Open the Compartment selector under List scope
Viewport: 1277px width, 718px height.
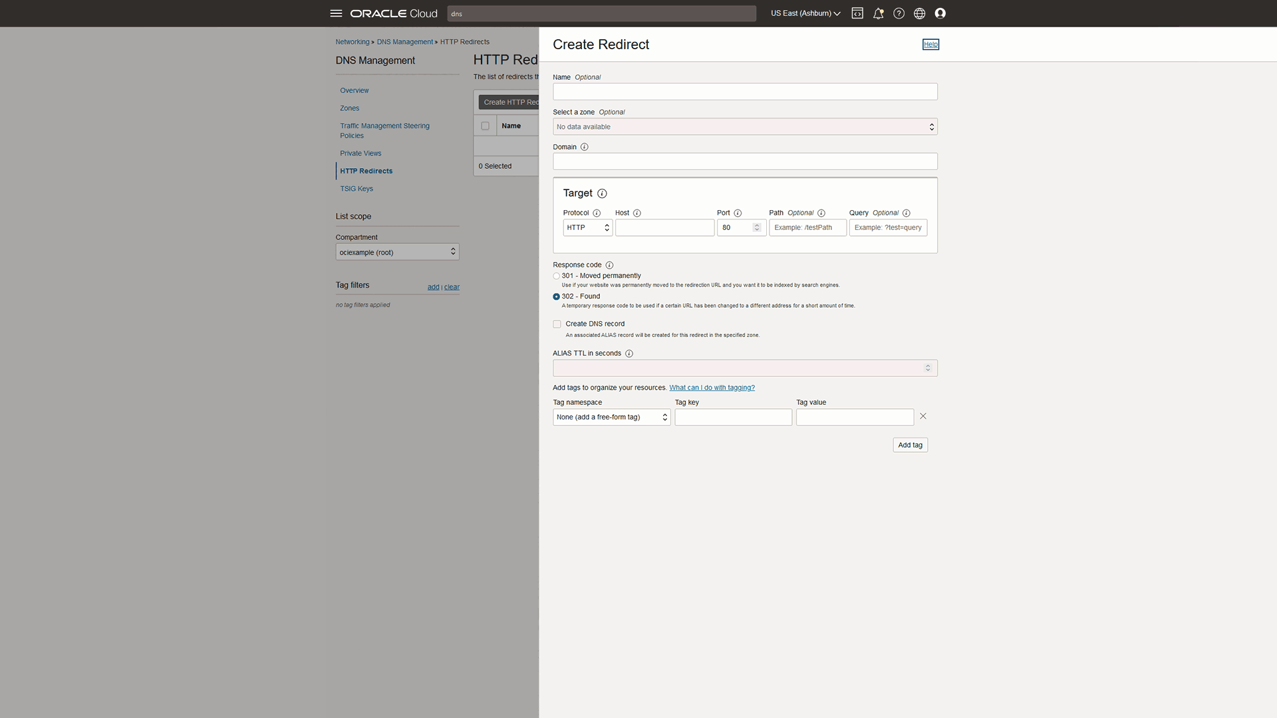click(x=397, y=252)
